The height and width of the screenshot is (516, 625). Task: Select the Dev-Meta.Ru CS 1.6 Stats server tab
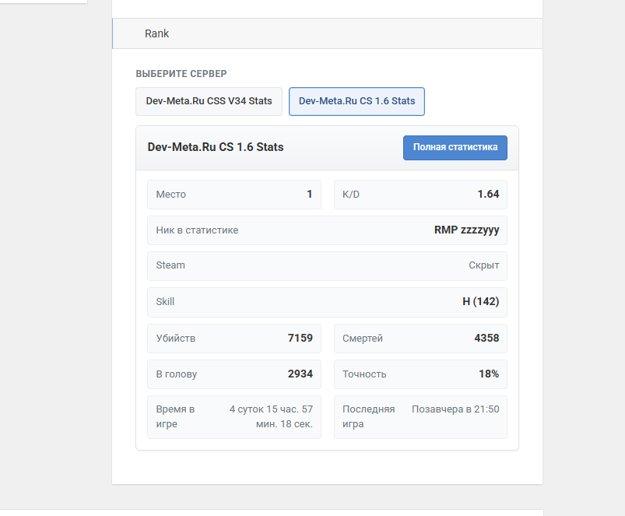pos(356,102)
